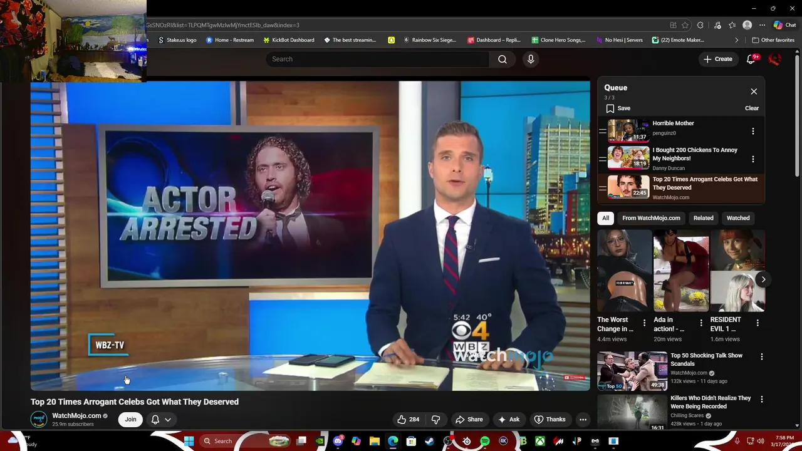This screenshot has width=802, height=451.
Task: Open Rainbow Six Siege bookmark
Action: pos(430,40)
